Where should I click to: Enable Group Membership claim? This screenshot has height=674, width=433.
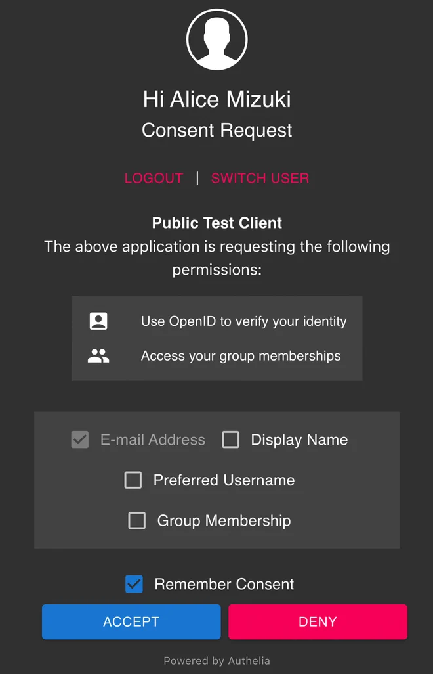(x=137, y=520)
